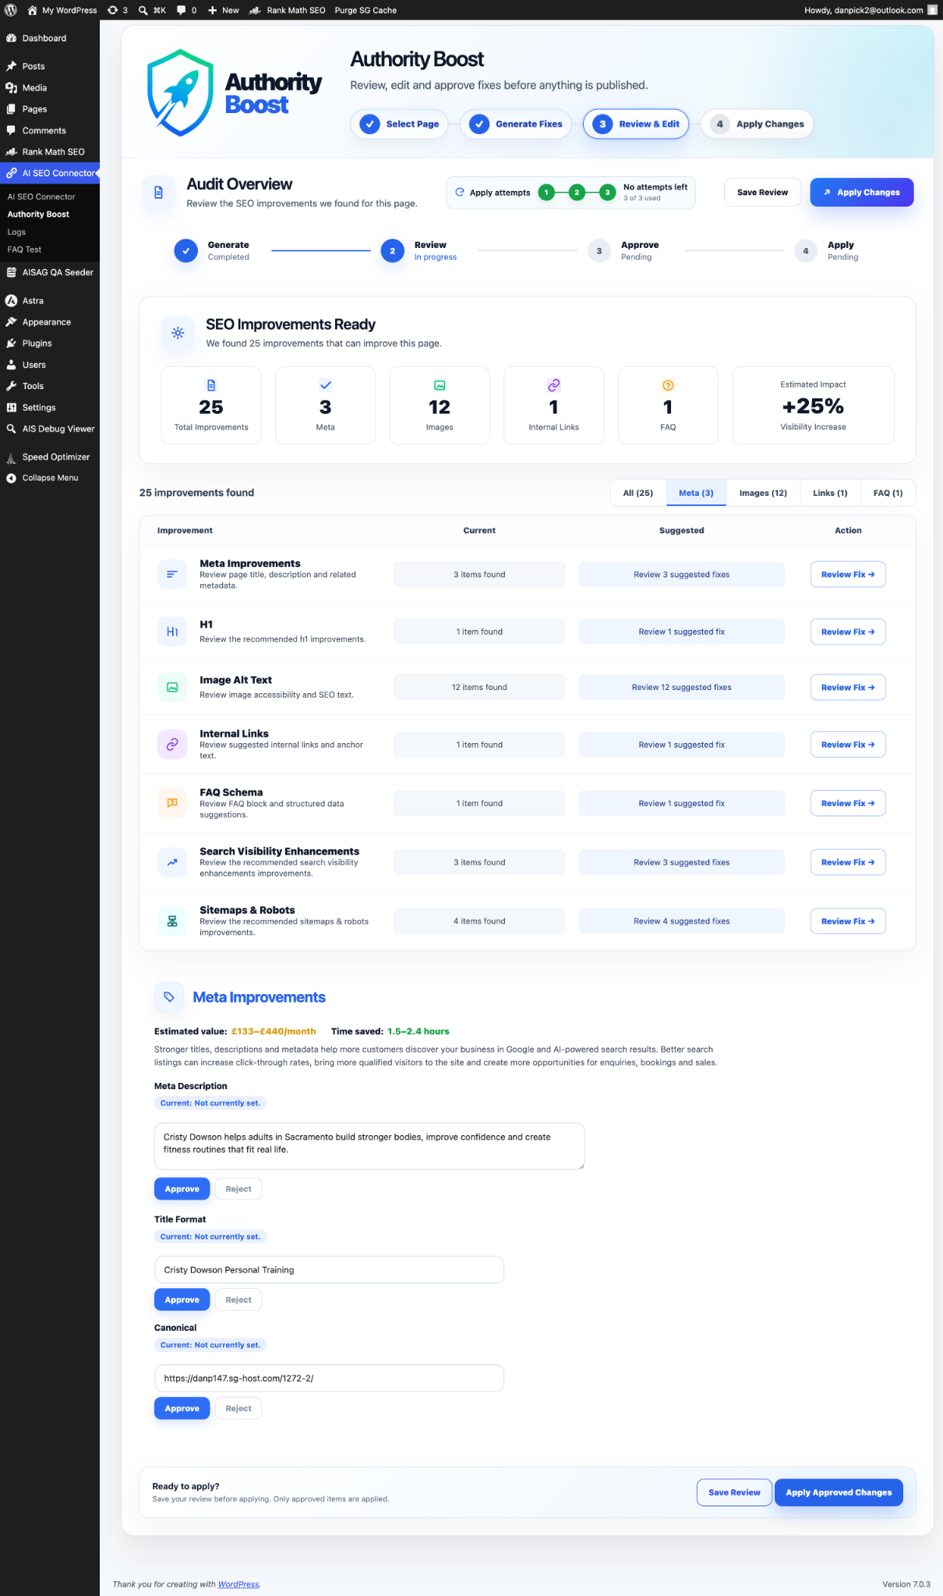Open the WordPress footer link

tap(238, 1584)
